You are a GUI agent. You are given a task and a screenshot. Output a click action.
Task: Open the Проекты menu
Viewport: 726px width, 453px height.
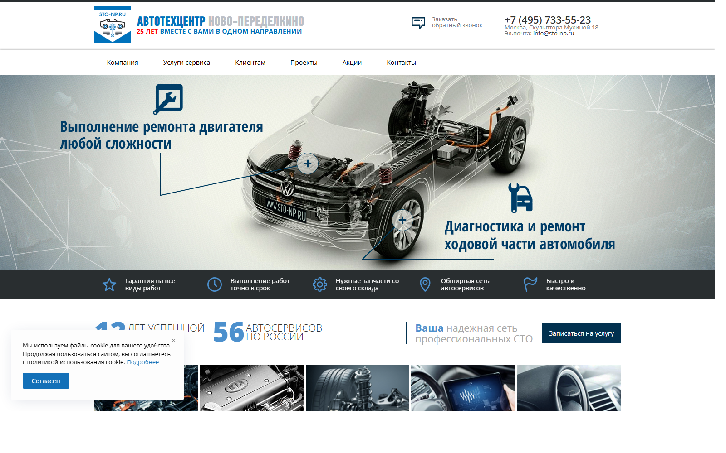[x=304, y=63]
